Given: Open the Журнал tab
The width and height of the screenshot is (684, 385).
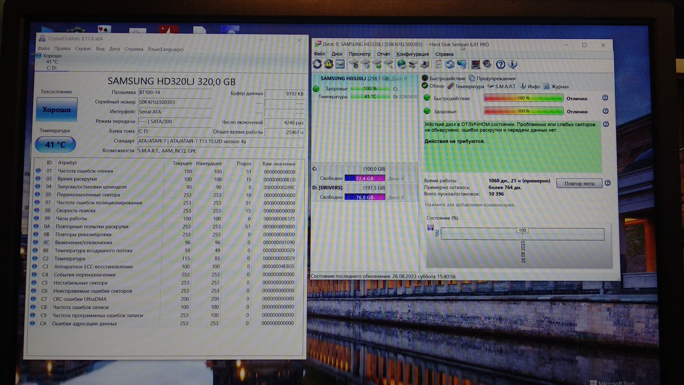Looking at the screenshot, I should 556,86.
